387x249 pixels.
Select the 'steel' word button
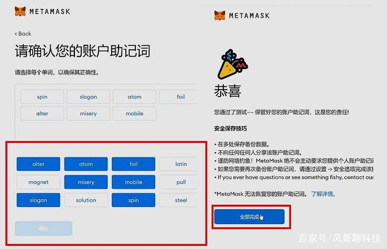click(x=179, y=200)
